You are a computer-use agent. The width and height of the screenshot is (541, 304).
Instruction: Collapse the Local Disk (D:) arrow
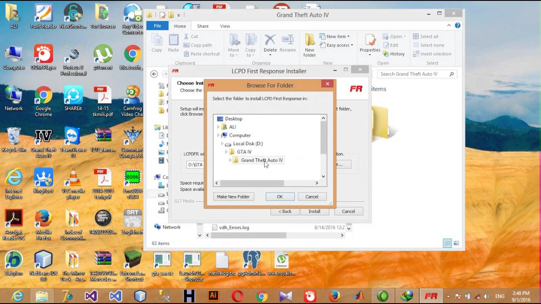tap(222, 144)
